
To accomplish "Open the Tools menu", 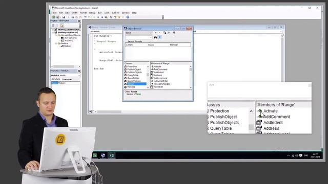I will point(107,13).
